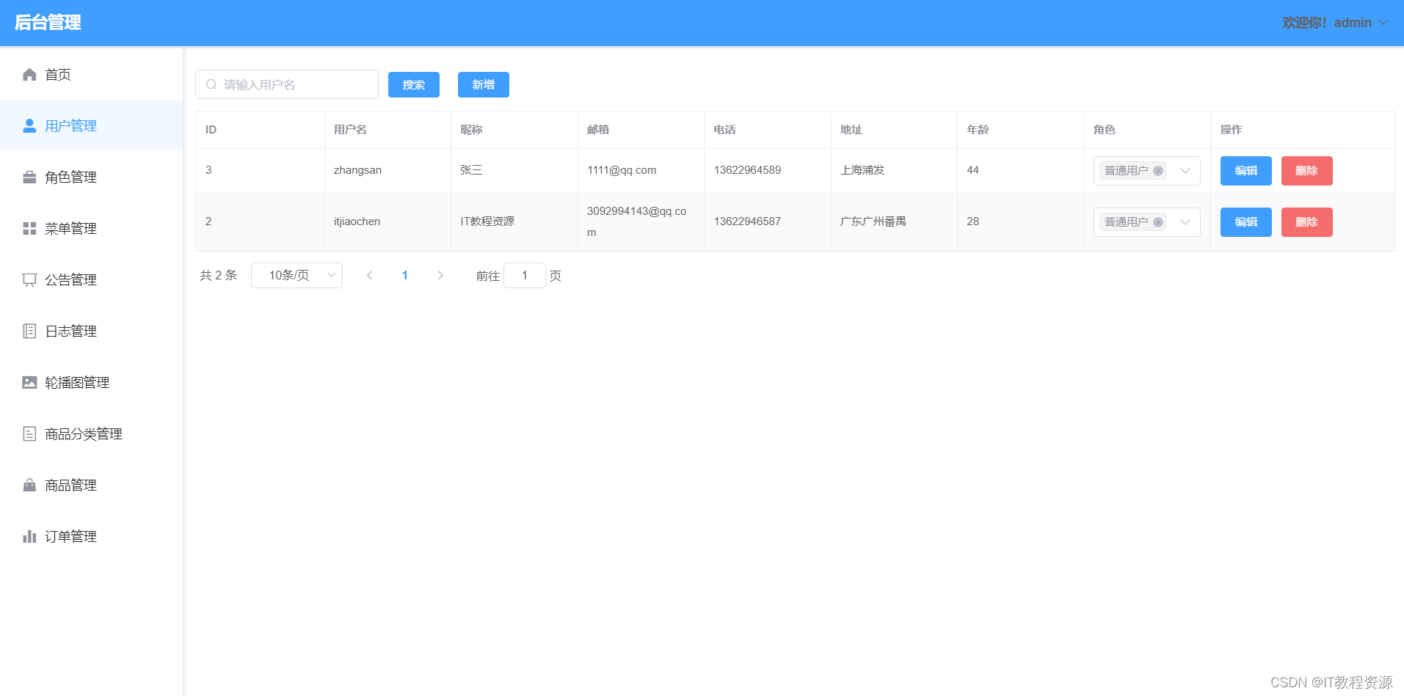Click the user icon next to 用户管理

point(29,125)
